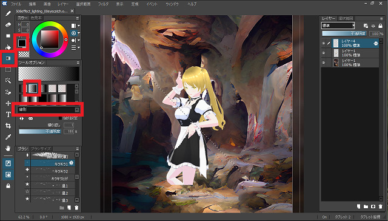Open the ウィンドウ menu
The height and width of the screenshot is (221, 388).
172,4
